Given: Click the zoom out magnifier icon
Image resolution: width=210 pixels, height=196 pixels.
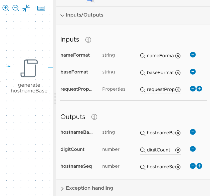Looking at the screenshot, I should 16,8.
